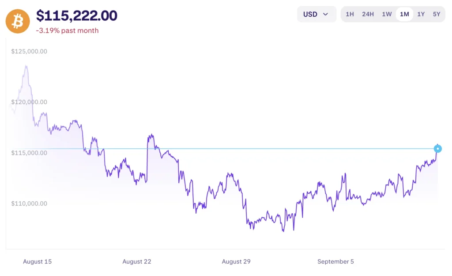View the 5Y price history

pos(437,14)
